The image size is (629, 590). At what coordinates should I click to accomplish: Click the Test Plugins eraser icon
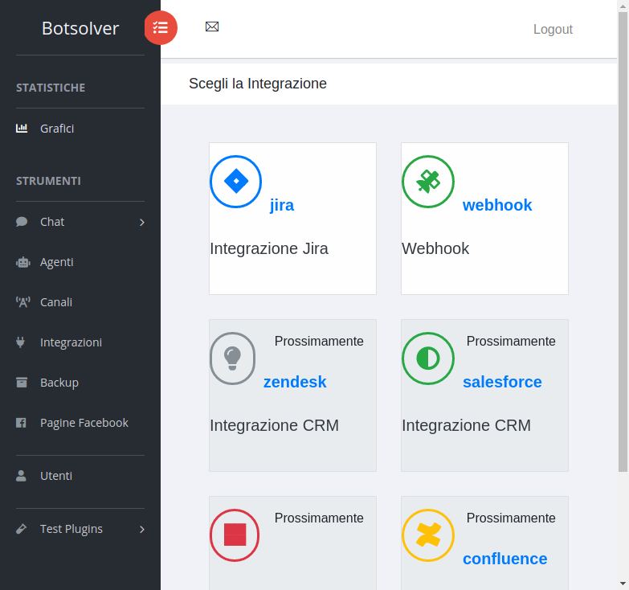21,529
